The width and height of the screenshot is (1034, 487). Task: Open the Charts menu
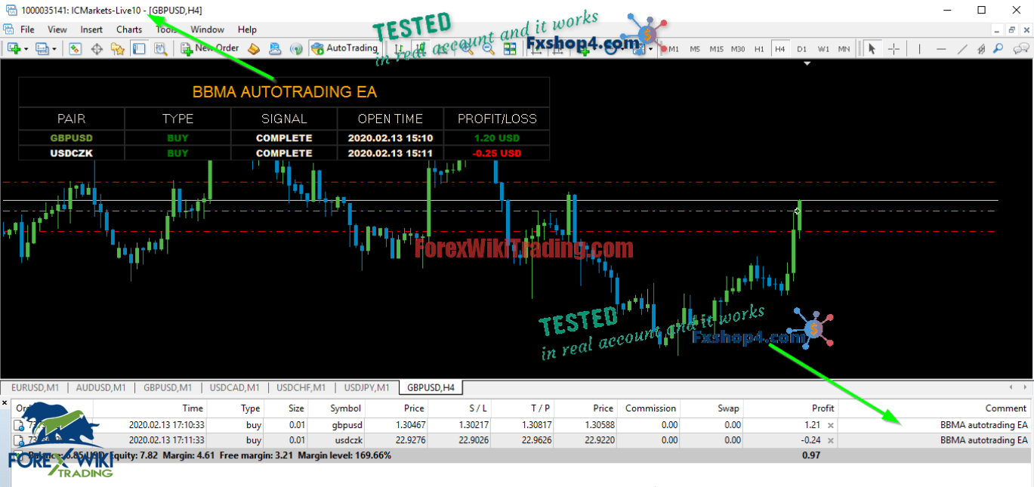click(129, 29)
